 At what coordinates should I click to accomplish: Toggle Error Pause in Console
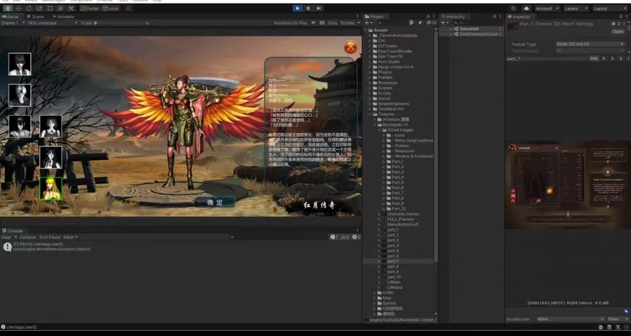click(x=50, y=237)
